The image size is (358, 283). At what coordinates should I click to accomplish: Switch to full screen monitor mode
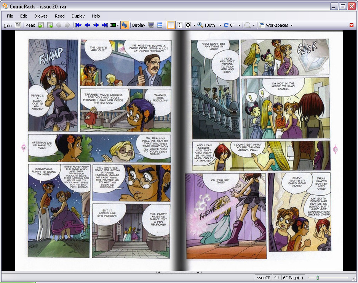pyautogui.click(x=151, y=25)
